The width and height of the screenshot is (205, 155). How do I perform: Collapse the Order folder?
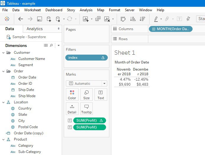tap(4, 71)
